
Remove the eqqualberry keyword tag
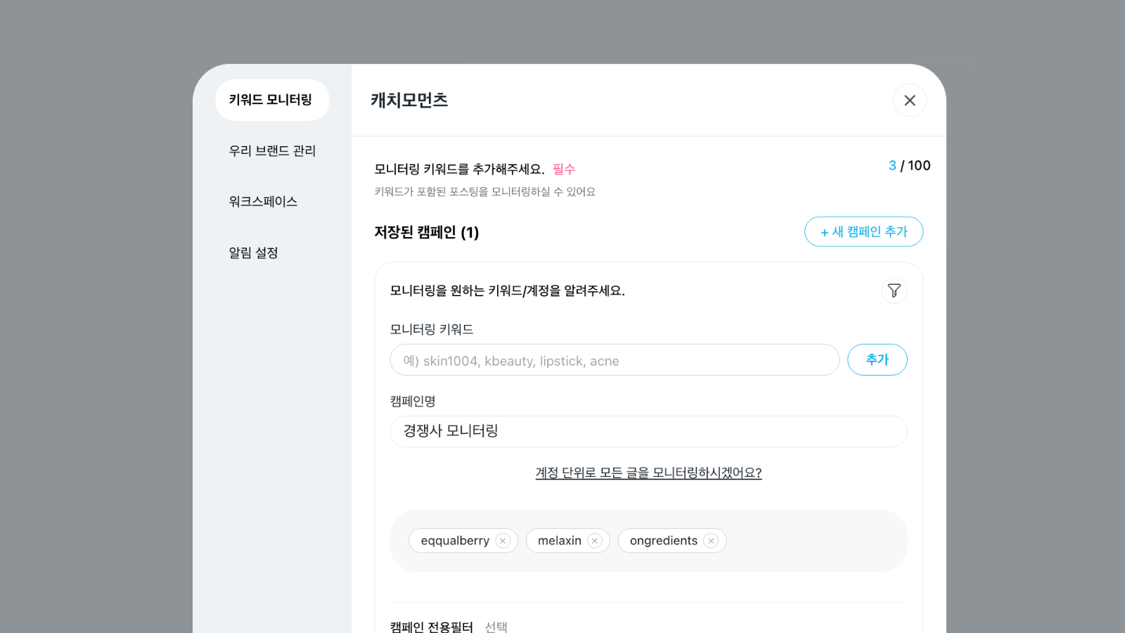pos(503,541)
